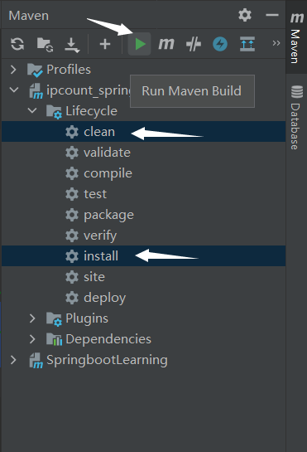This screenshot has width=307, height=452.
Task: Select the compile lifecycle goal
Action: pos(144,173)
